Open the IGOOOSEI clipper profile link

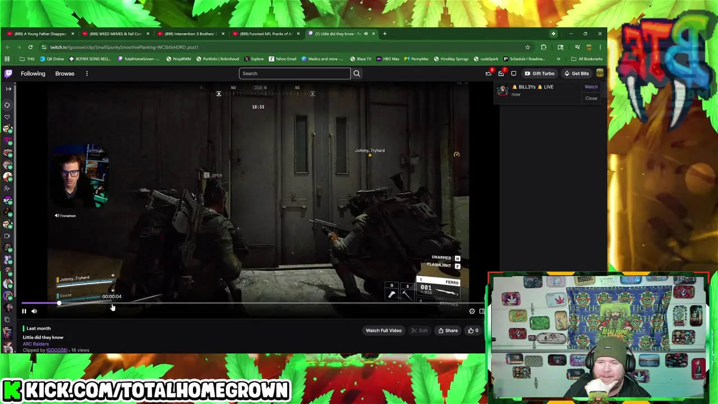57,350
